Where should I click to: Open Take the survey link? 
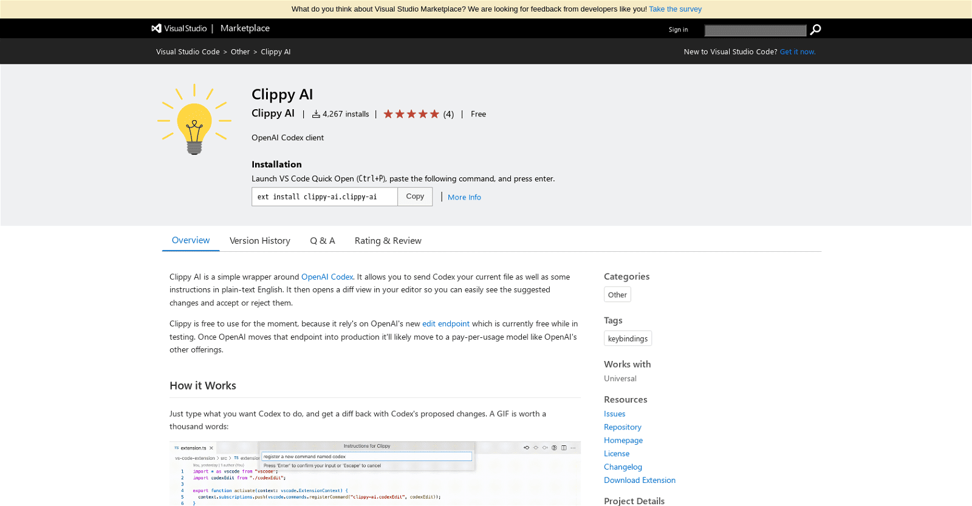pyautogui.click(x=675, y=9)
